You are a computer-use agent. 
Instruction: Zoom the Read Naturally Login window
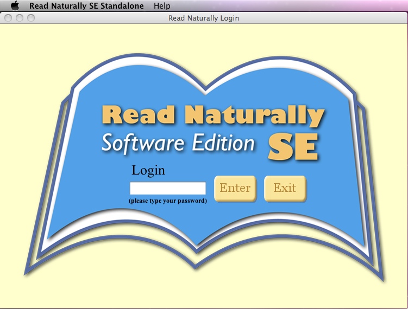[31, 18]
